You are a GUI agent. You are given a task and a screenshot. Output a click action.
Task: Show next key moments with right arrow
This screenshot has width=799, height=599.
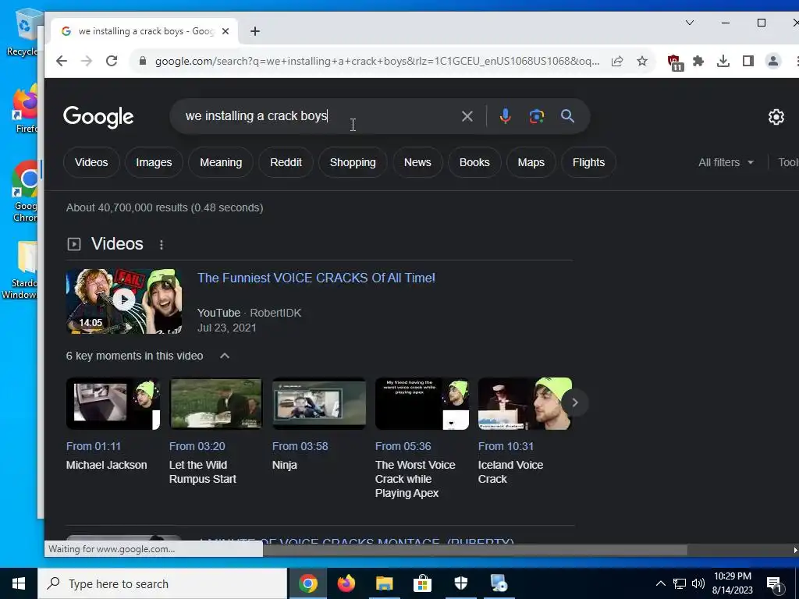(575, 403)
